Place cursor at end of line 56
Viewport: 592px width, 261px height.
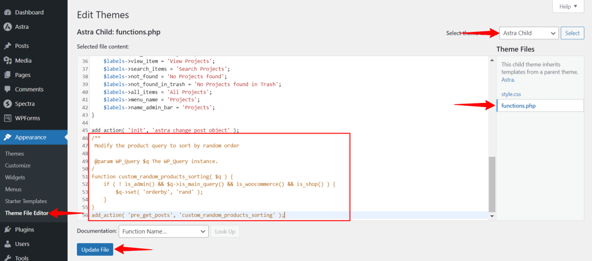coord(286,215)
